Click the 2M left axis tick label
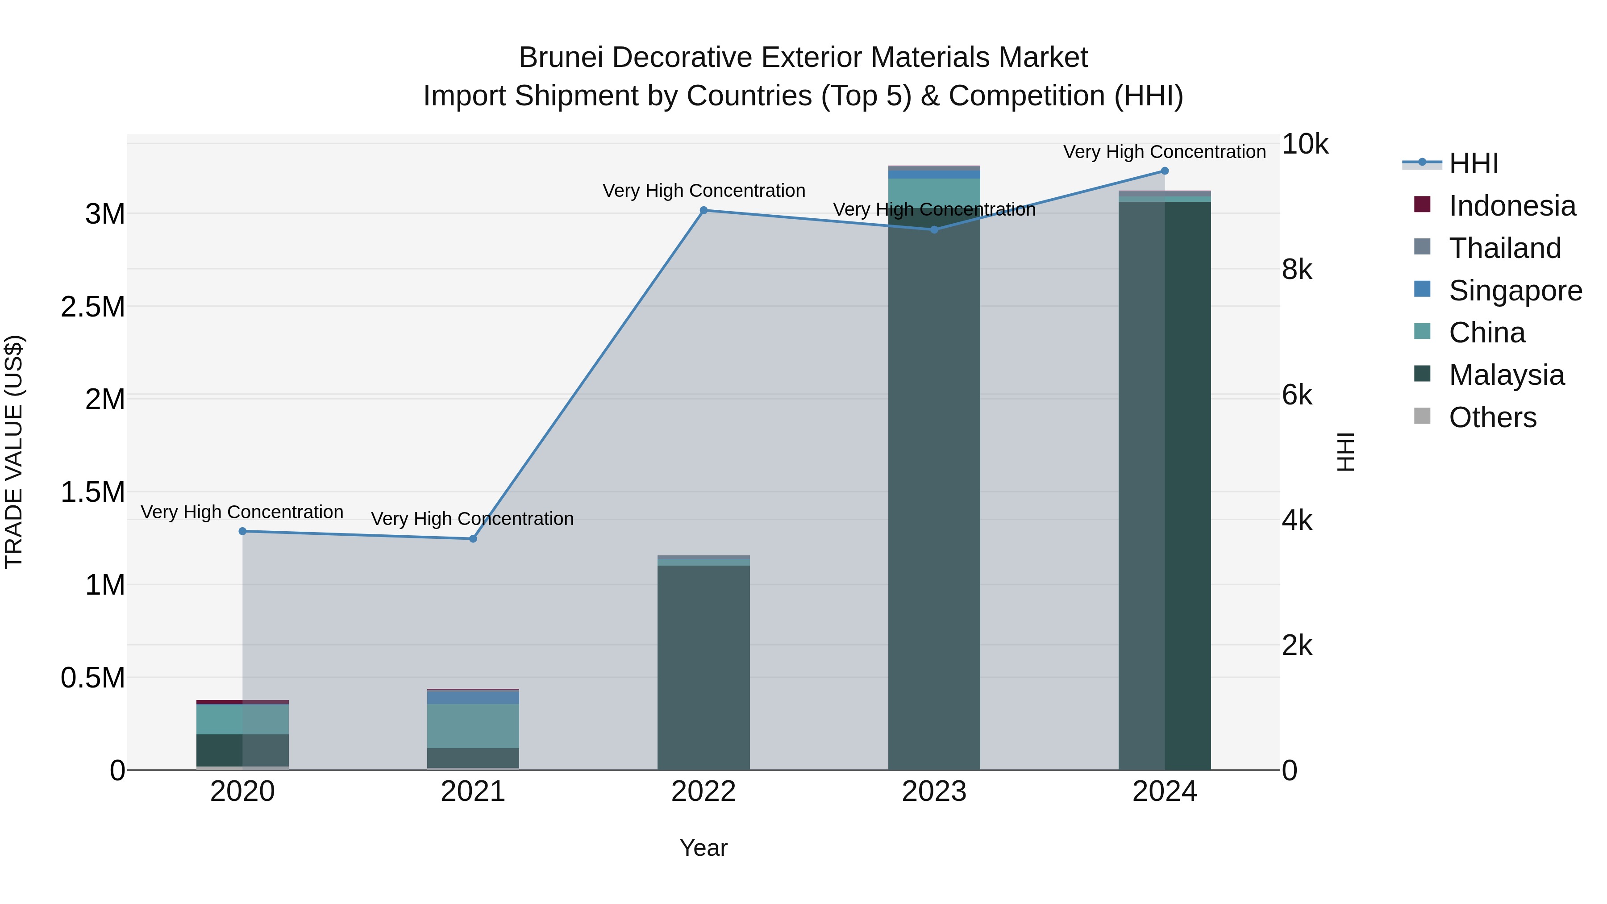 (x=105, y=399)
